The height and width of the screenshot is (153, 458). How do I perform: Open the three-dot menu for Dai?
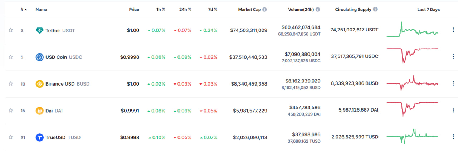coord(453,110)
